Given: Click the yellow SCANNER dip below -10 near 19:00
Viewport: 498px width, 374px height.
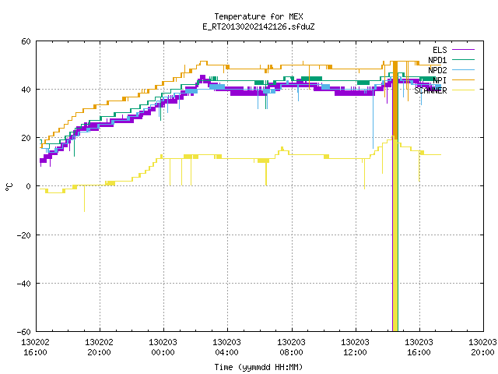Looking at the screenshot, I should click(x=84, y=199).
